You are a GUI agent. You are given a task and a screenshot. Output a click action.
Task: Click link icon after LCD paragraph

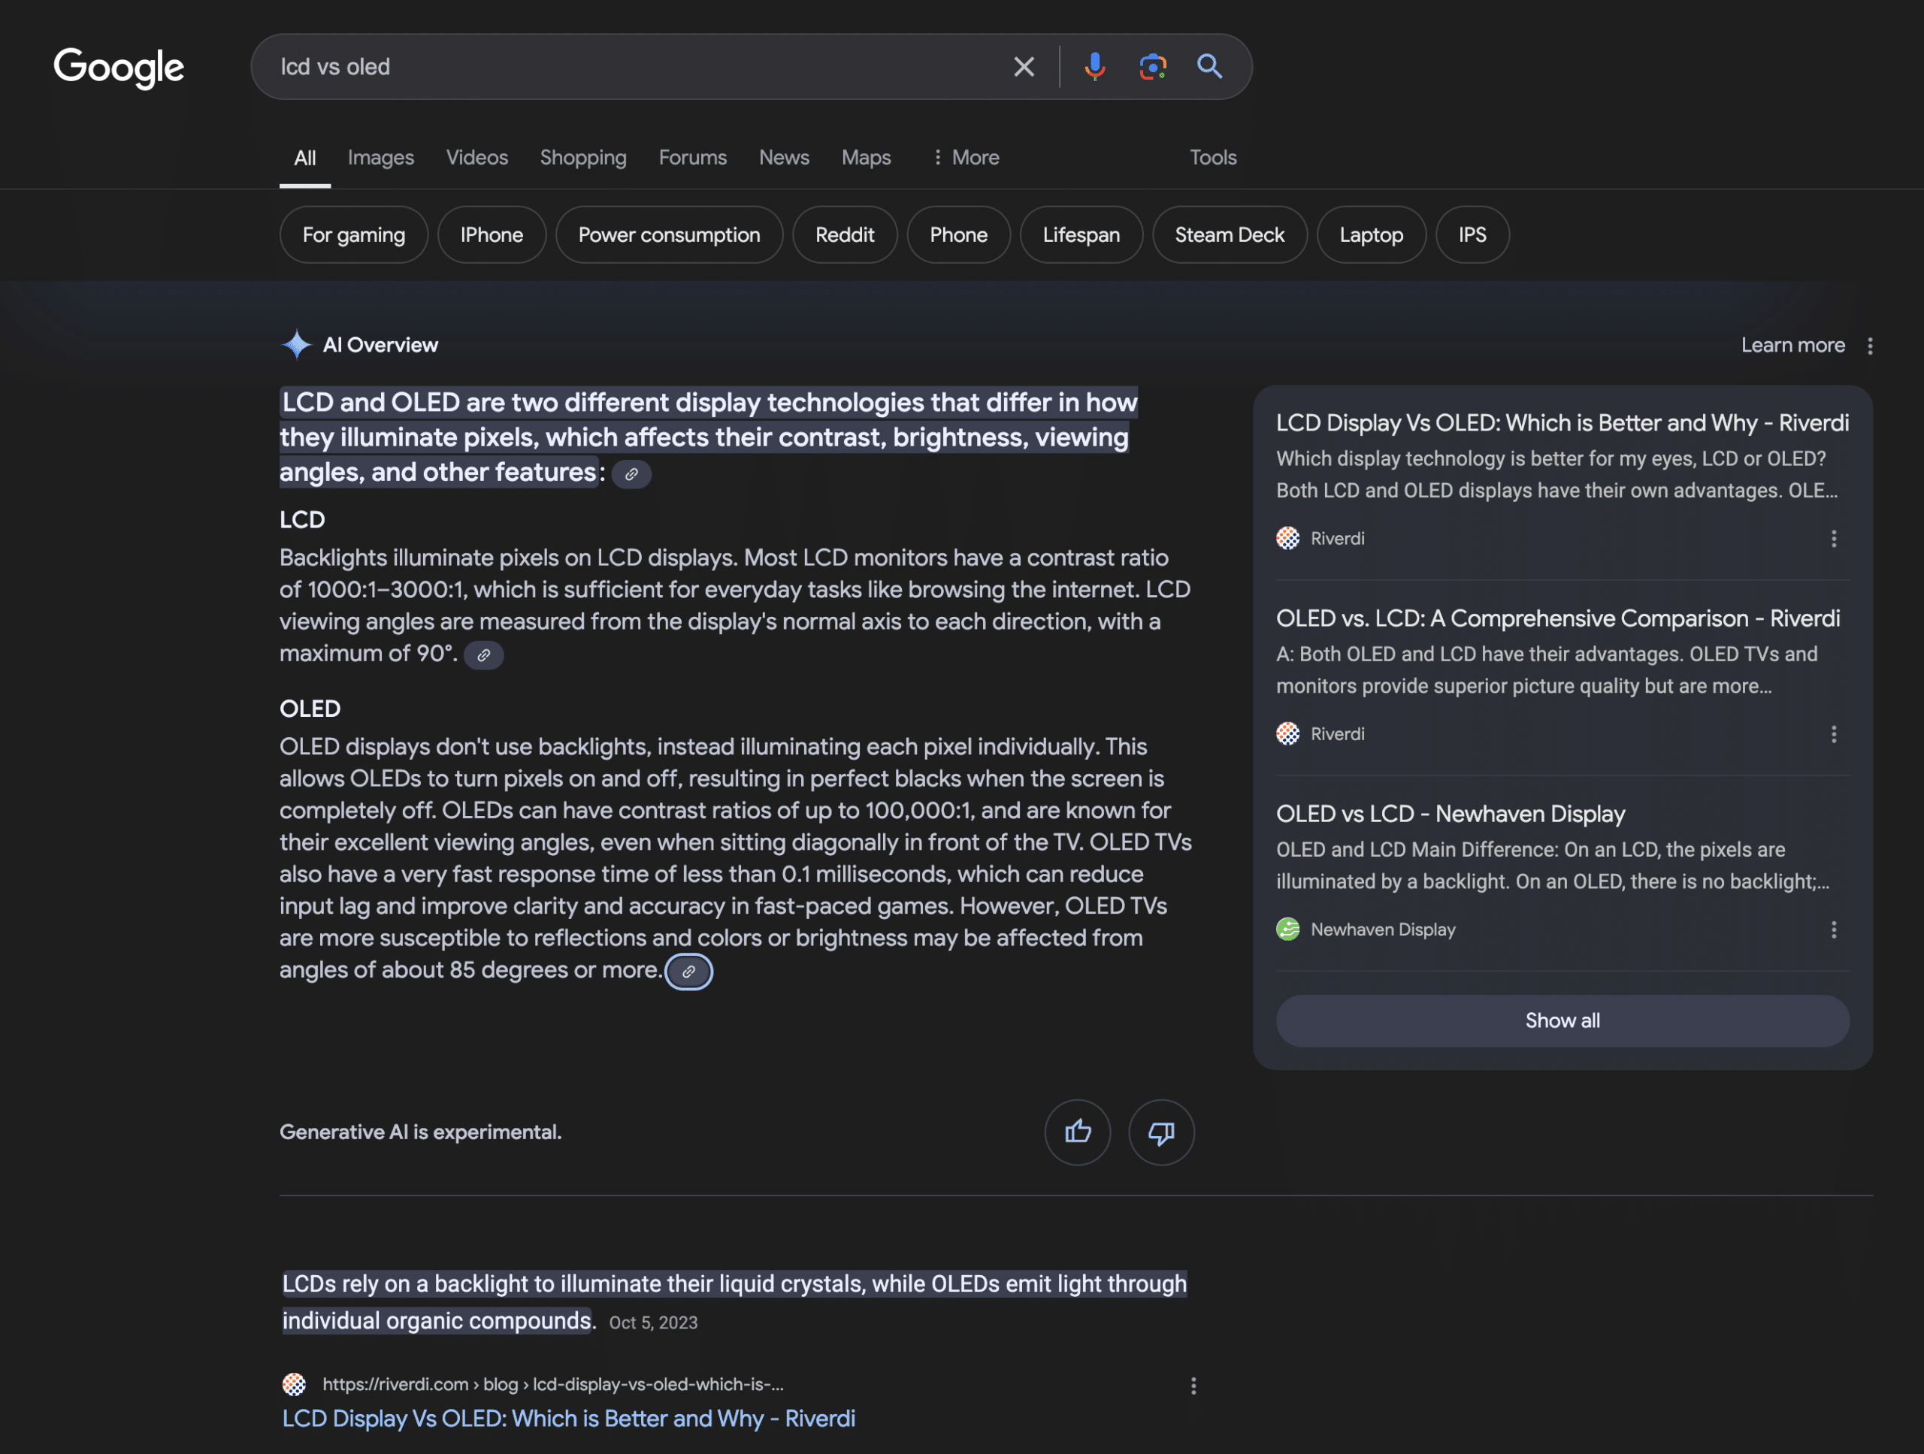pos(483,654)
